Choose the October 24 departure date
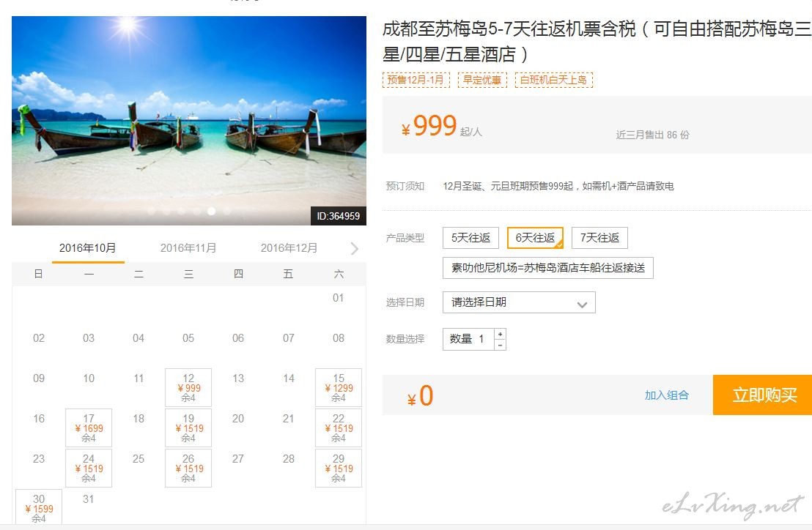The image size is (812, 530). (x=89, y=469)
